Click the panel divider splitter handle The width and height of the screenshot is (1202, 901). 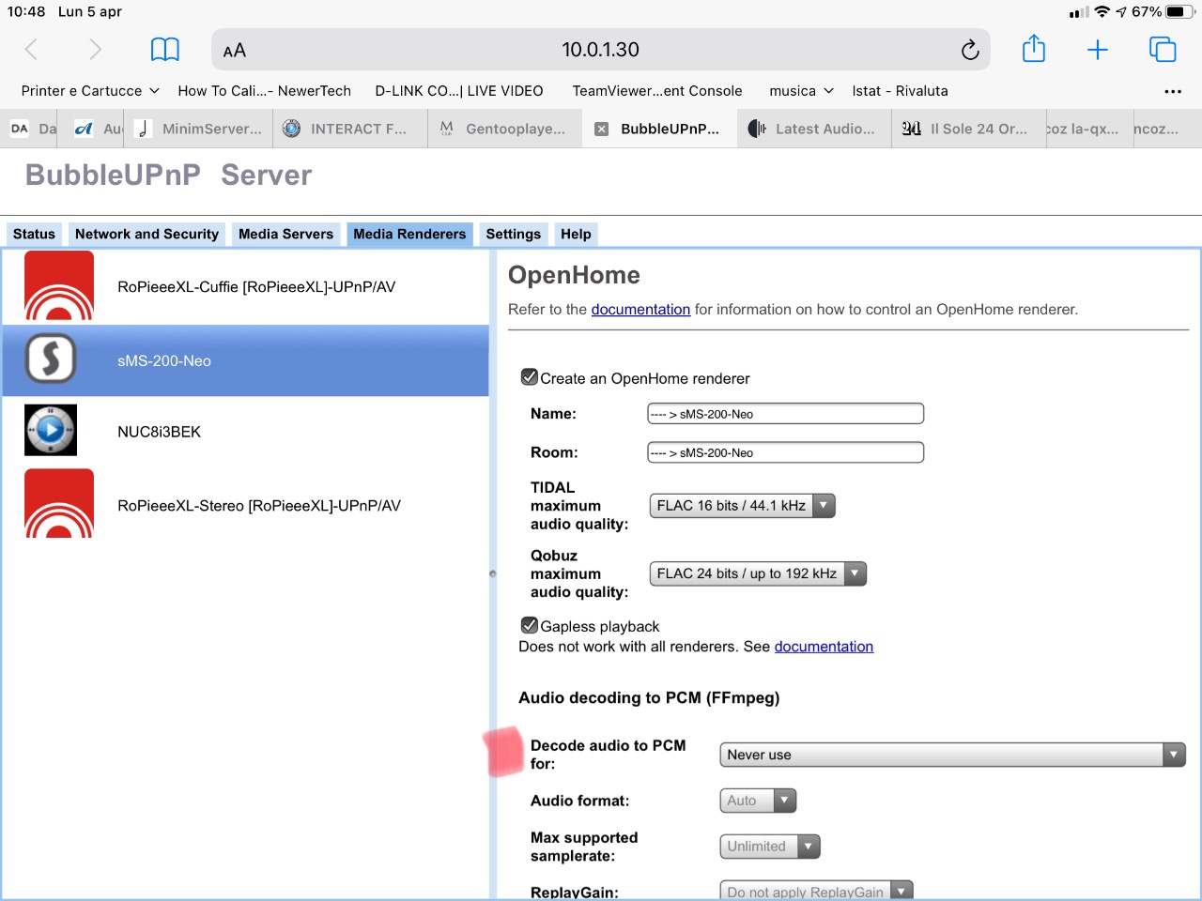coord(492,573)
